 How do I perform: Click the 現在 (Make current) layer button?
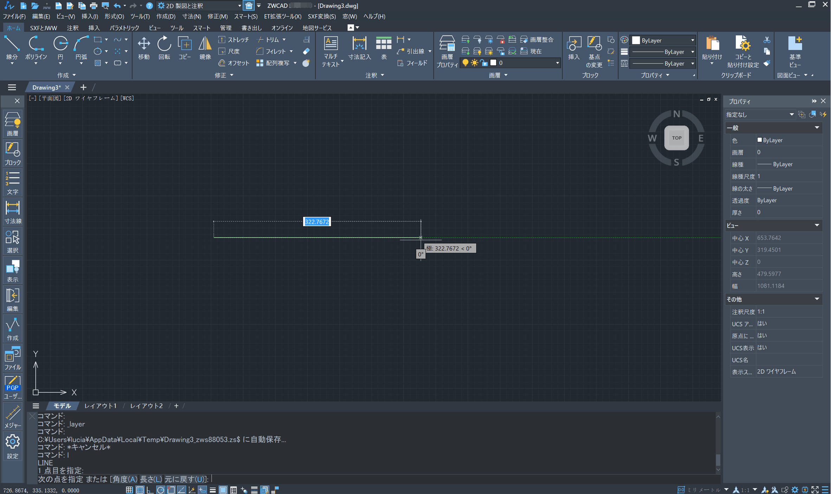pyautogui.click(x=531, y=51)
